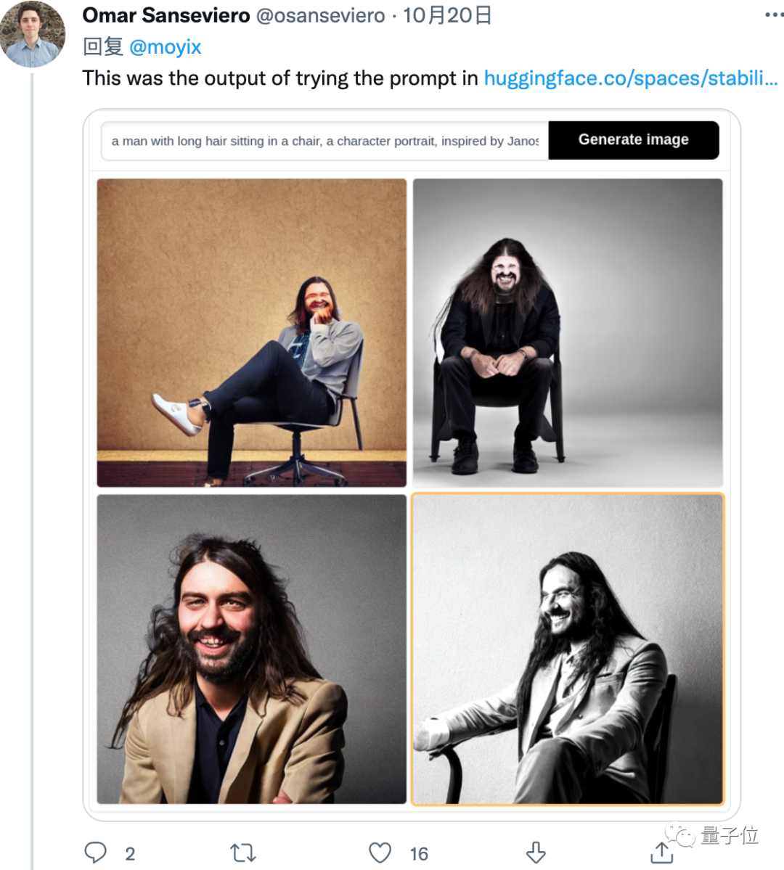Click the reply speech bubble icon
The height and width of the screenshot is (870, 784).
click(96, 852)
